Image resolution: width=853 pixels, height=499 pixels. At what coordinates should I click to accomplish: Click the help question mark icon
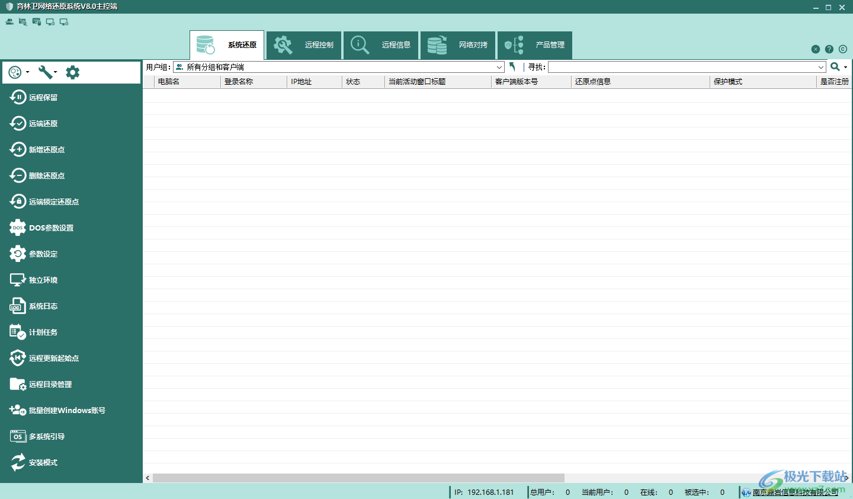coord(829,49)
